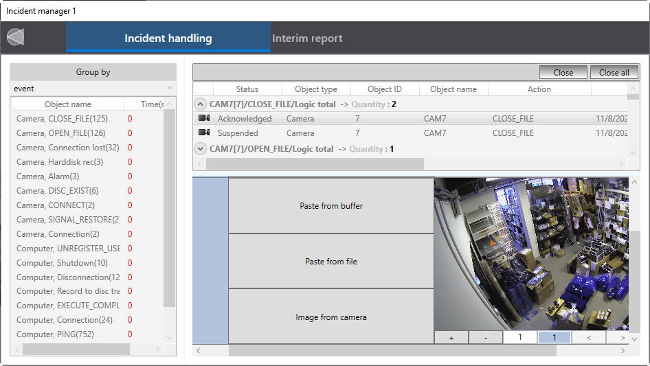Click the minus zoom button below image

tap(485, 337)
